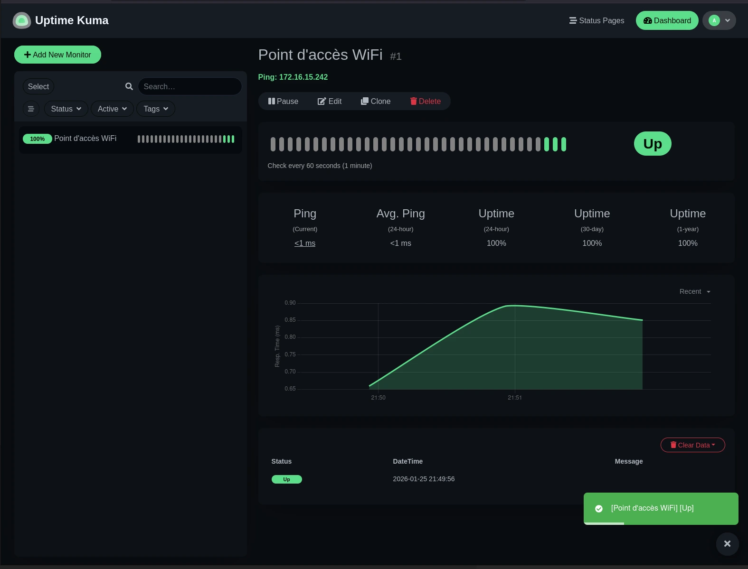Delete the Point d'accès WiFi monitor
Screen dimensions: 748x569
coord(426,101)
